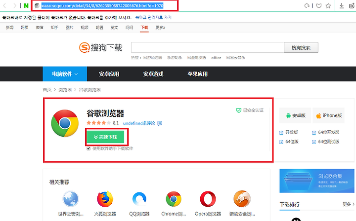Image resolution: width=356 pixels, height=221 pixels.
Task: Open 安卓应用 navigation tab
Action: 109,74
